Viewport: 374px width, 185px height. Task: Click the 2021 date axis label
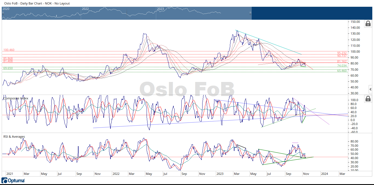10,174
